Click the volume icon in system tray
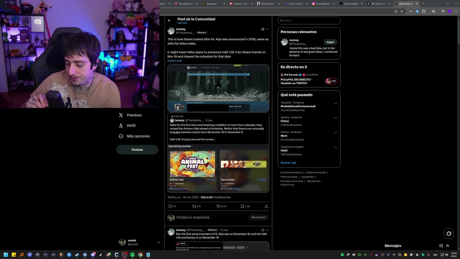Image resolution: width=460 pixels, height=259 pixels. coord(446,255)
